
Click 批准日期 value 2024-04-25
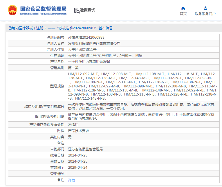click(77, 155)
